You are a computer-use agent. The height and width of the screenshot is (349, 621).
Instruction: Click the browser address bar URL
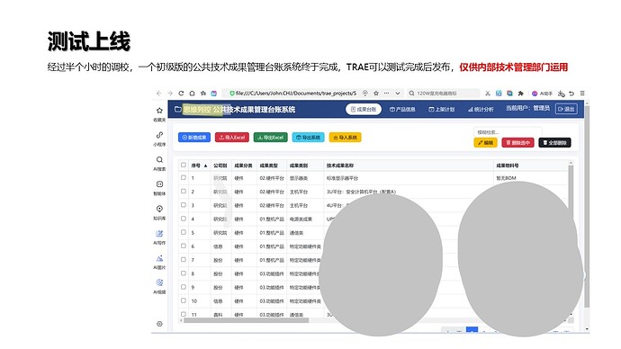pos(296,94)
